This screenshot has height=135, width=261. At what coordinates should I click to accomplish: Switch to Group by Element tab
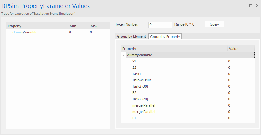click(131, 37)
